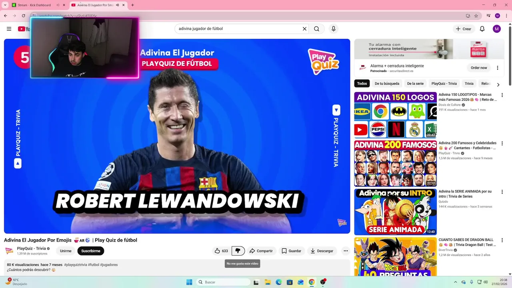Mute the Stream - Kick Dashboard tab audio
The width and height of the screenshot is (512, 288).
[x=58, y=5]
